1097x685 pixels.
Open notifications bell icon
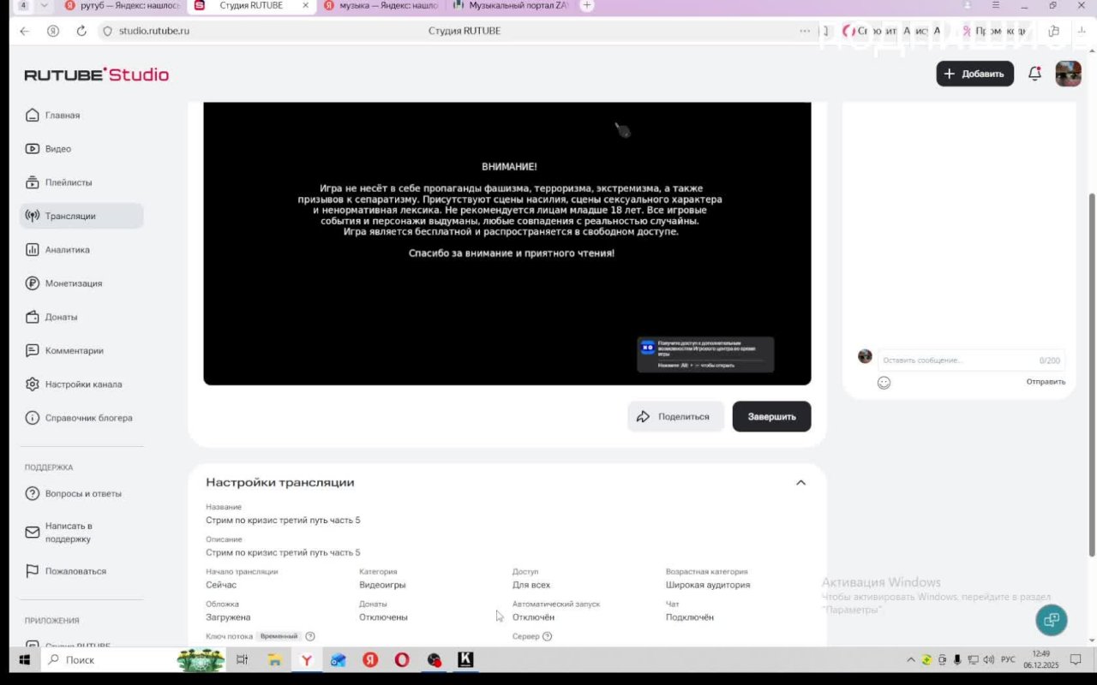click(1034, 74)
